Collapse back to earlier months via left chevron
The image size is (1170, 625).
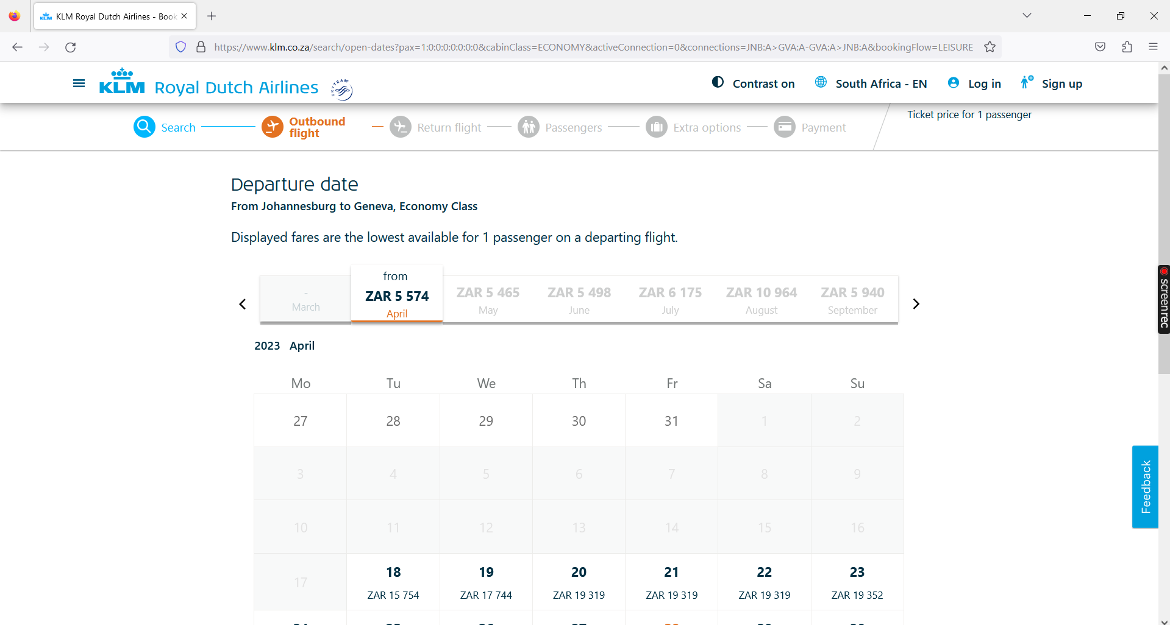tap(242, 303)
